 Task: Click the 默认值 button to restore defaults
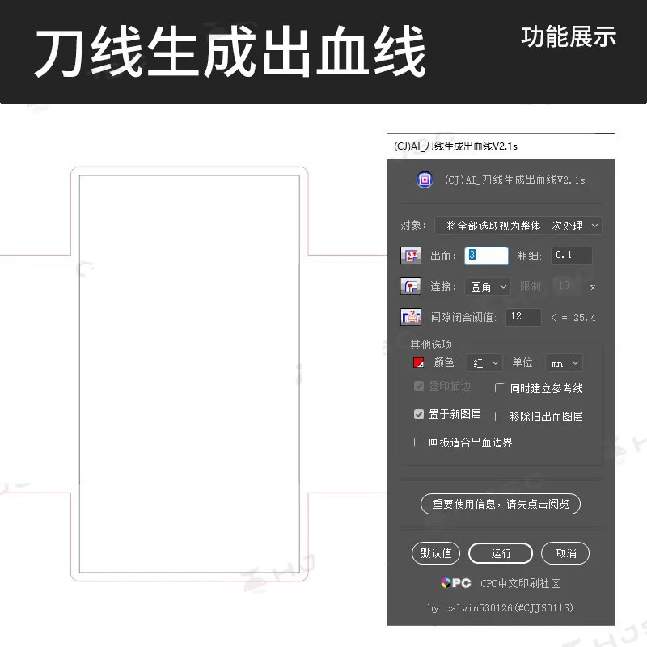click(x=436, y=553)
